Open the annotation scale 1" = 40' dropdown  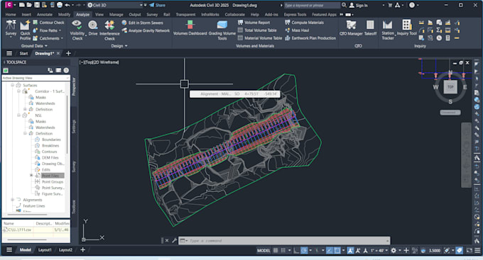[379, 251]
